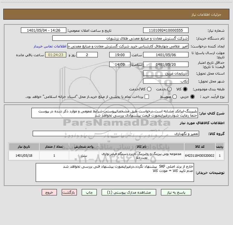Click the request creator name field
Image resolution: width=233 pixels, height=225 pixels.
coord(128,46)
